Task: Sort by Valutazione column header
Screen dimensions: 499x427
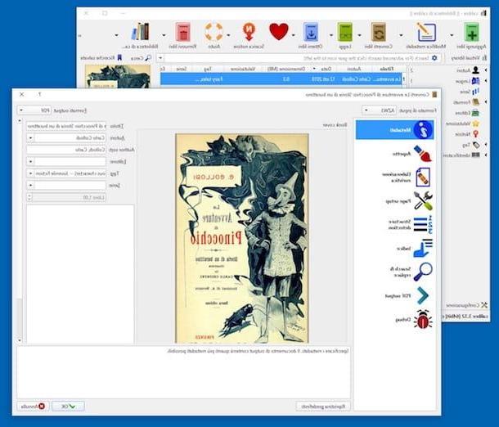Action: [x=242, y=69]
